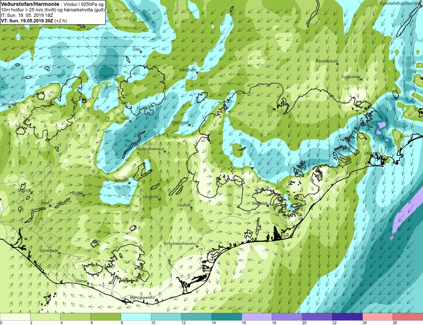The width and height of the screenshot is (423, 325).
Task: Click the Vatnsfell place name
Action: (x=122, y=180)
